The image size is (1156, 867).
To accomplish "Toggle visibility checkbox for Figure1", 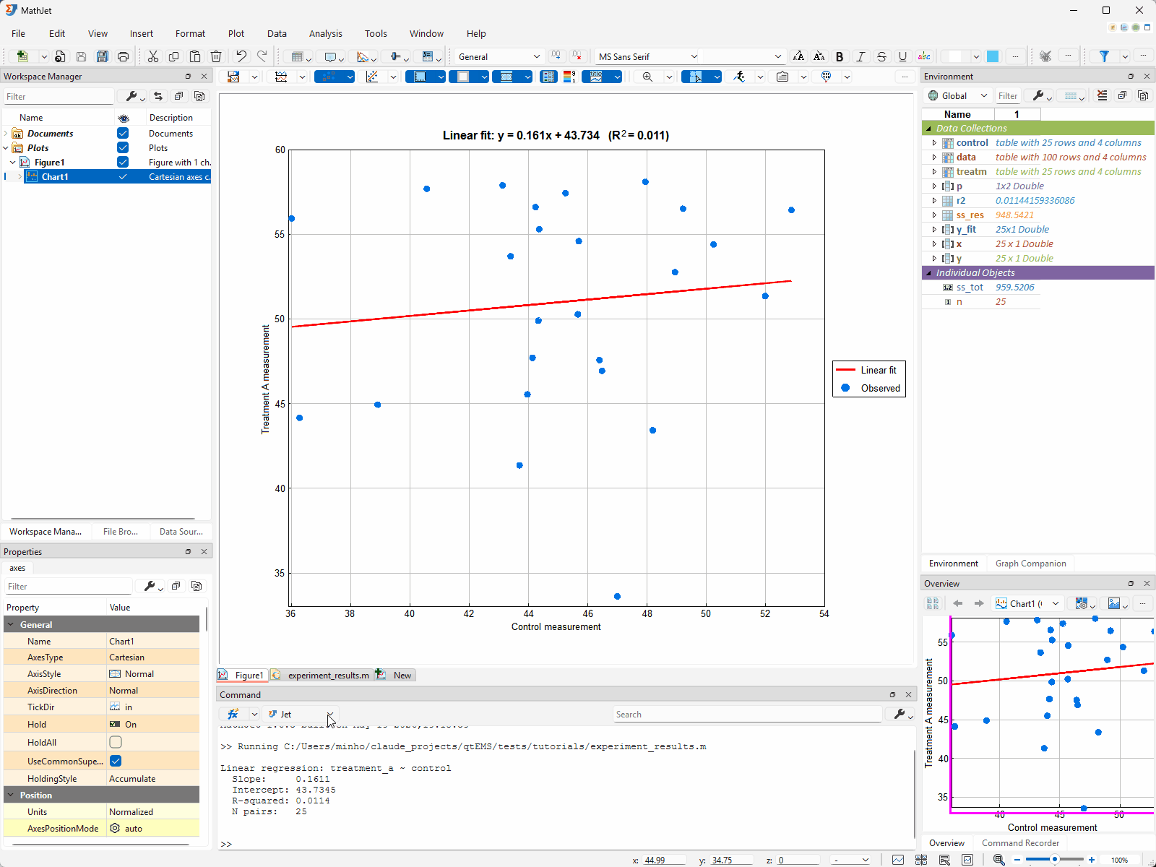I will point(123,162).
